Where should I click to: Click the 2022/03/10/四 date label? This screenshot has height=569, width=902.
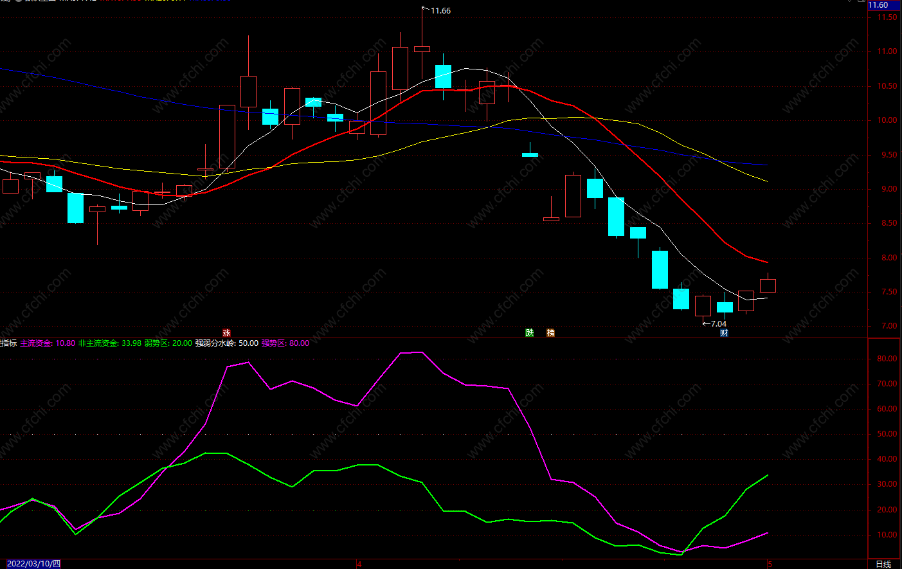(x=33, y=564)
